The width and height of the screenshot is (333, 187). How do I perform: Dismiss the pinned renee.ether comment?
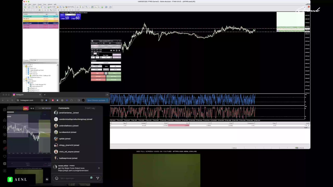[99, 168]
